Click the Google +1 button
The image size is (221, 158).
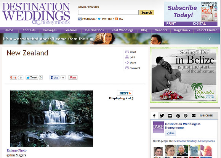coord(13,77)
